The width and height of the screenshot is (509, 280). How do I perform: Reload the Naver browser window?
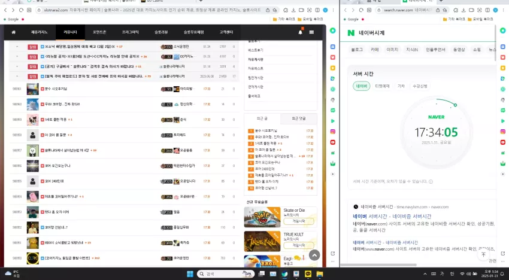point(361,10)
